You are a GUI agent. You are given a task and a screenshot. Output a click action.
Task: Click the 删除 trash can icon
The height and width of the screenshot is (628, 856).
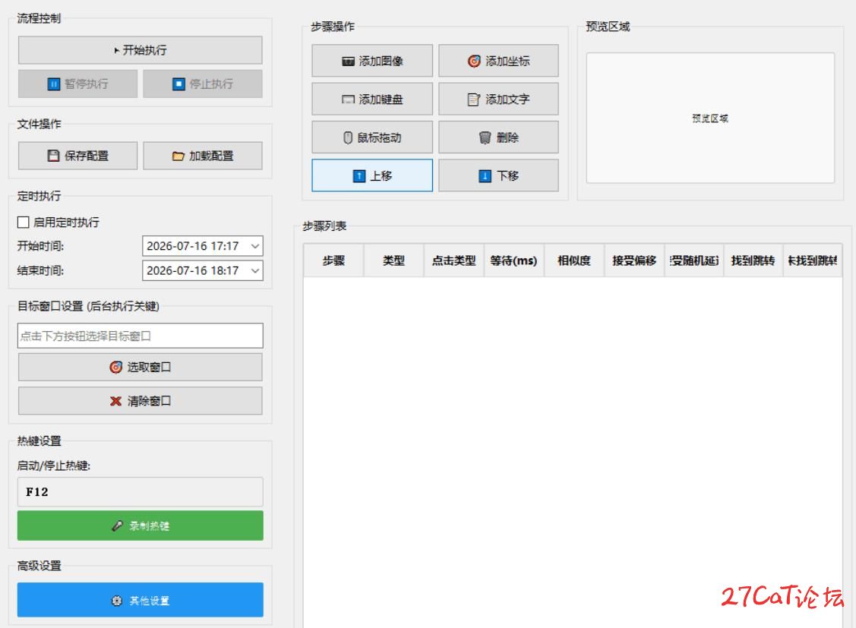click(485, 137)
